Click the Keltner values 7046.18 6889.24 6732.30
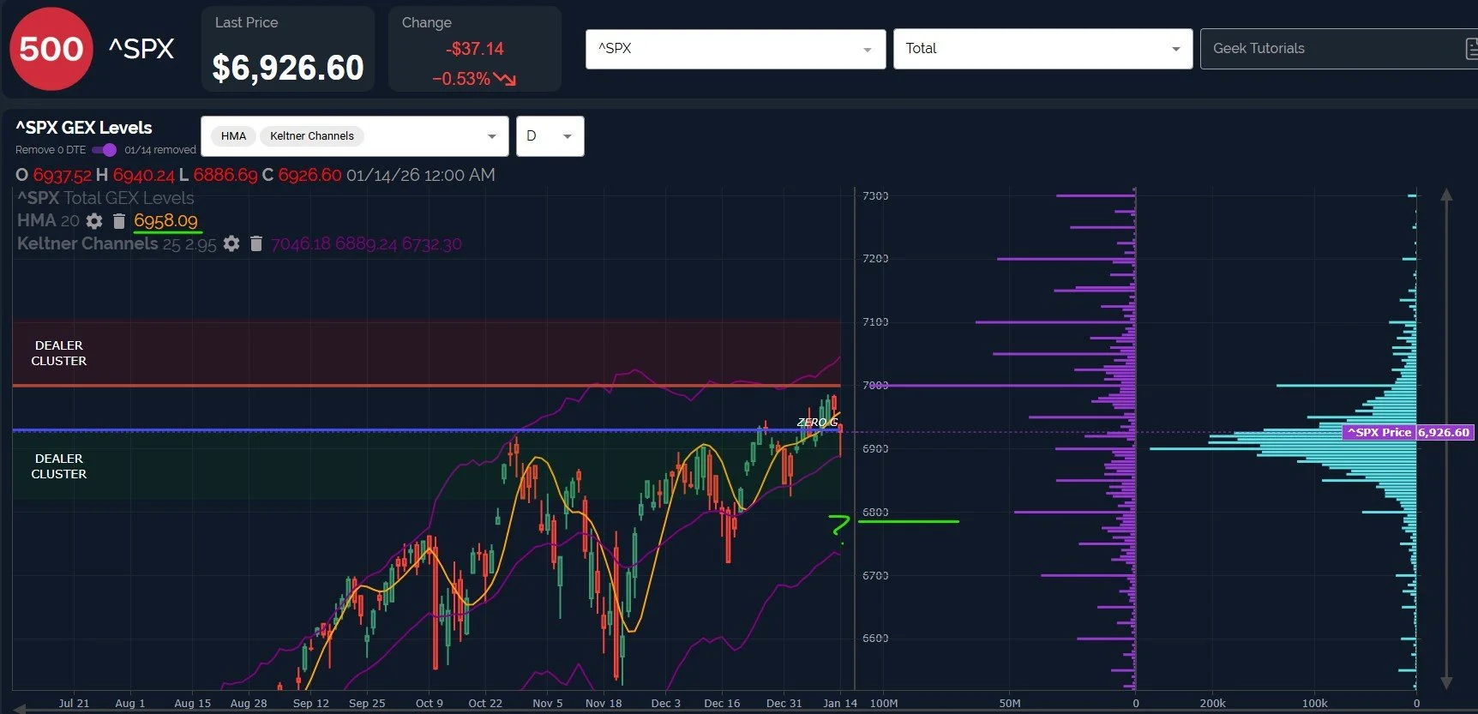 pos(366,243)
